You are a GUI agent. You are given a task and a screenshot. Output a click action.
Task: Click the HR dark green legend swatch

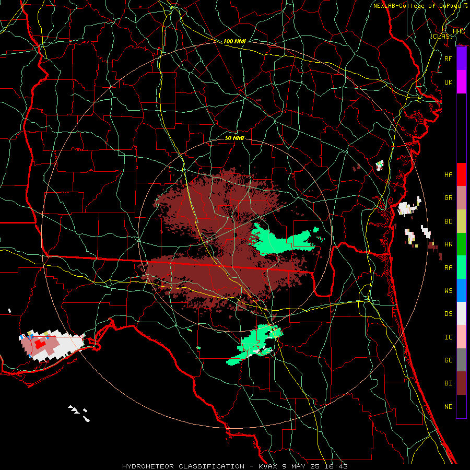pos(461,244)
